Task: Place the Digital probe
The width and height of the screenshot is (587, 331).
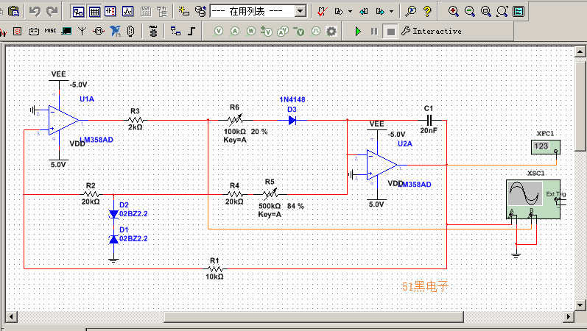Action: (x=315, y=32)
